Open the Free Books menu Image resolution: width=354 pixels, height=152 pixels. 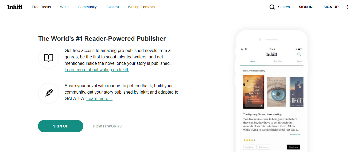pos(41,7)
